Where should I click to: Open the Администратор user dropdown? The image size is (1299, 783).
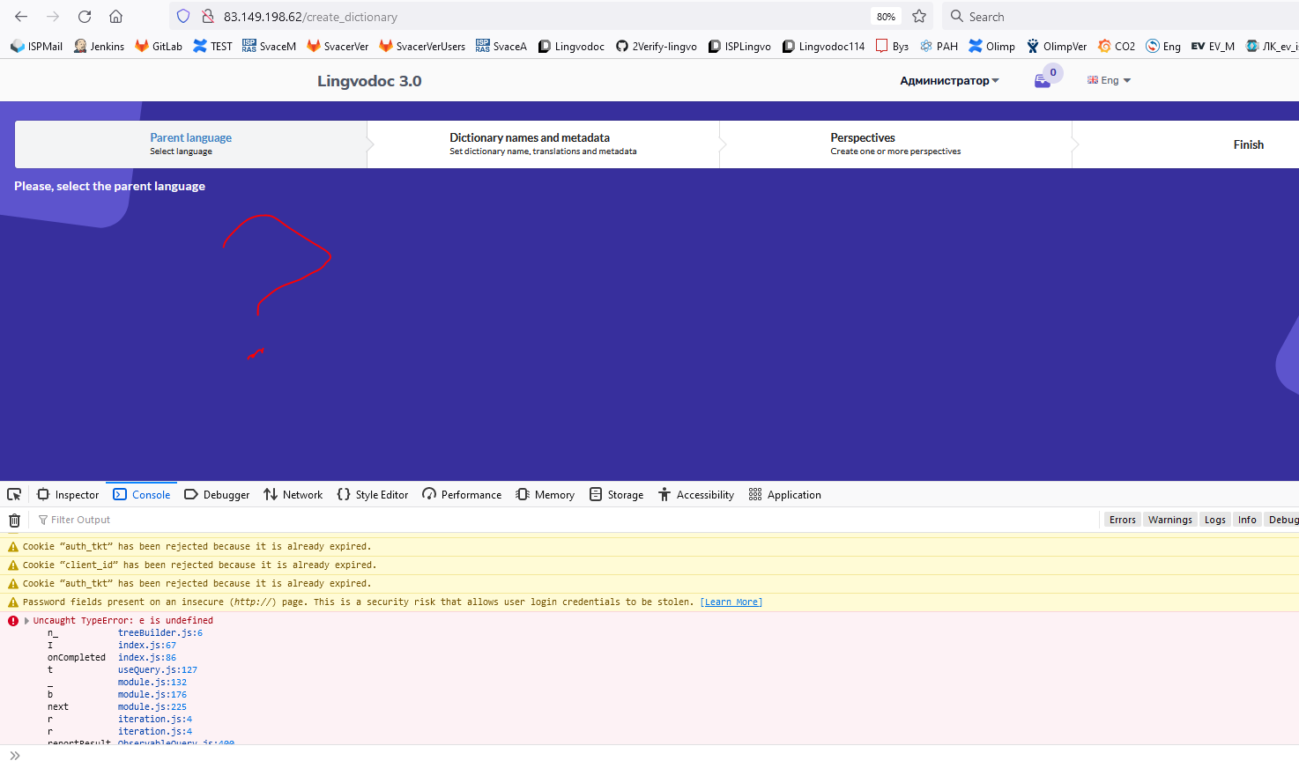tap(949, 80)
